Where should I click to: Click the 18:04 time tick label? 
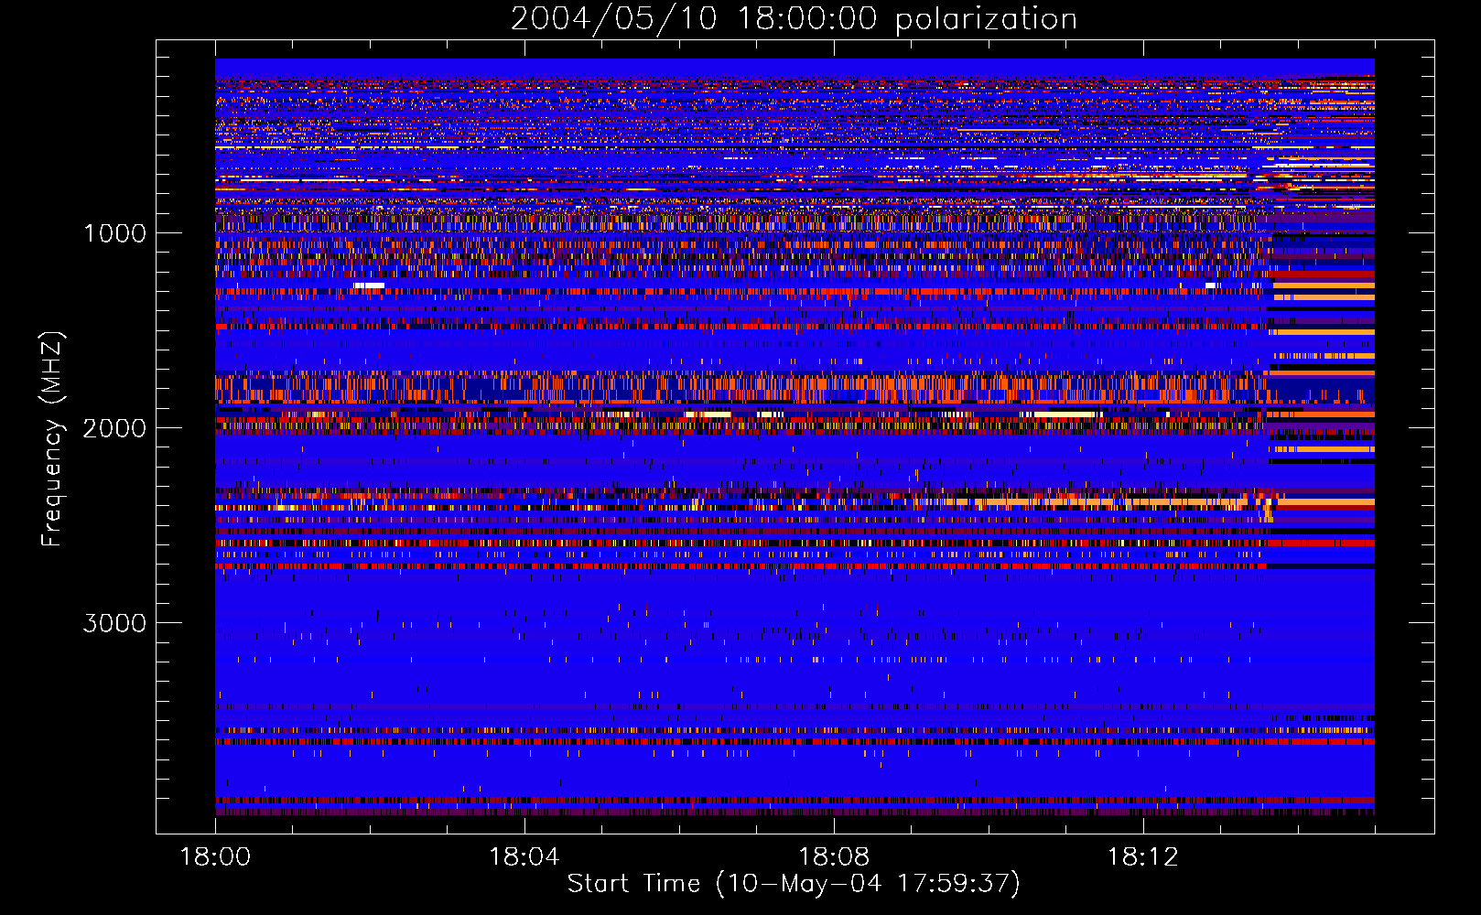[x=524, y=857]
